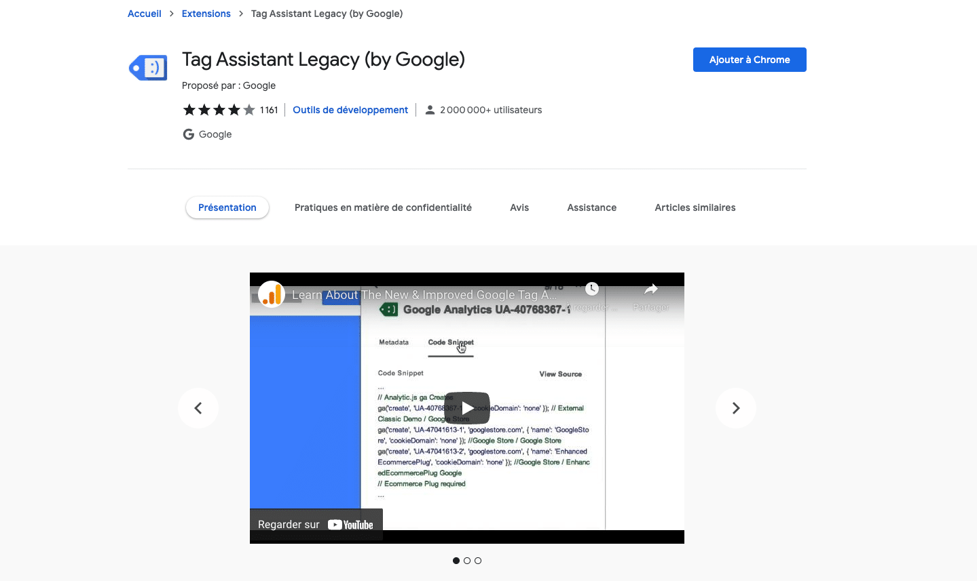Click the Accueil breadcrumb link
Image resolution: width=977 pixels, height=581 pixels.
pyautogui.click(x=145, y=14)
